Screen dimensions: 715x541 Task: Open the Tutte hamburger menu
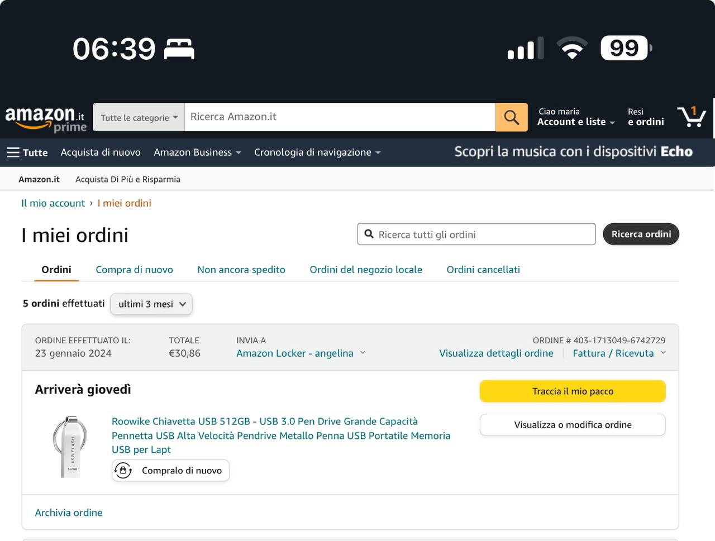27,152
